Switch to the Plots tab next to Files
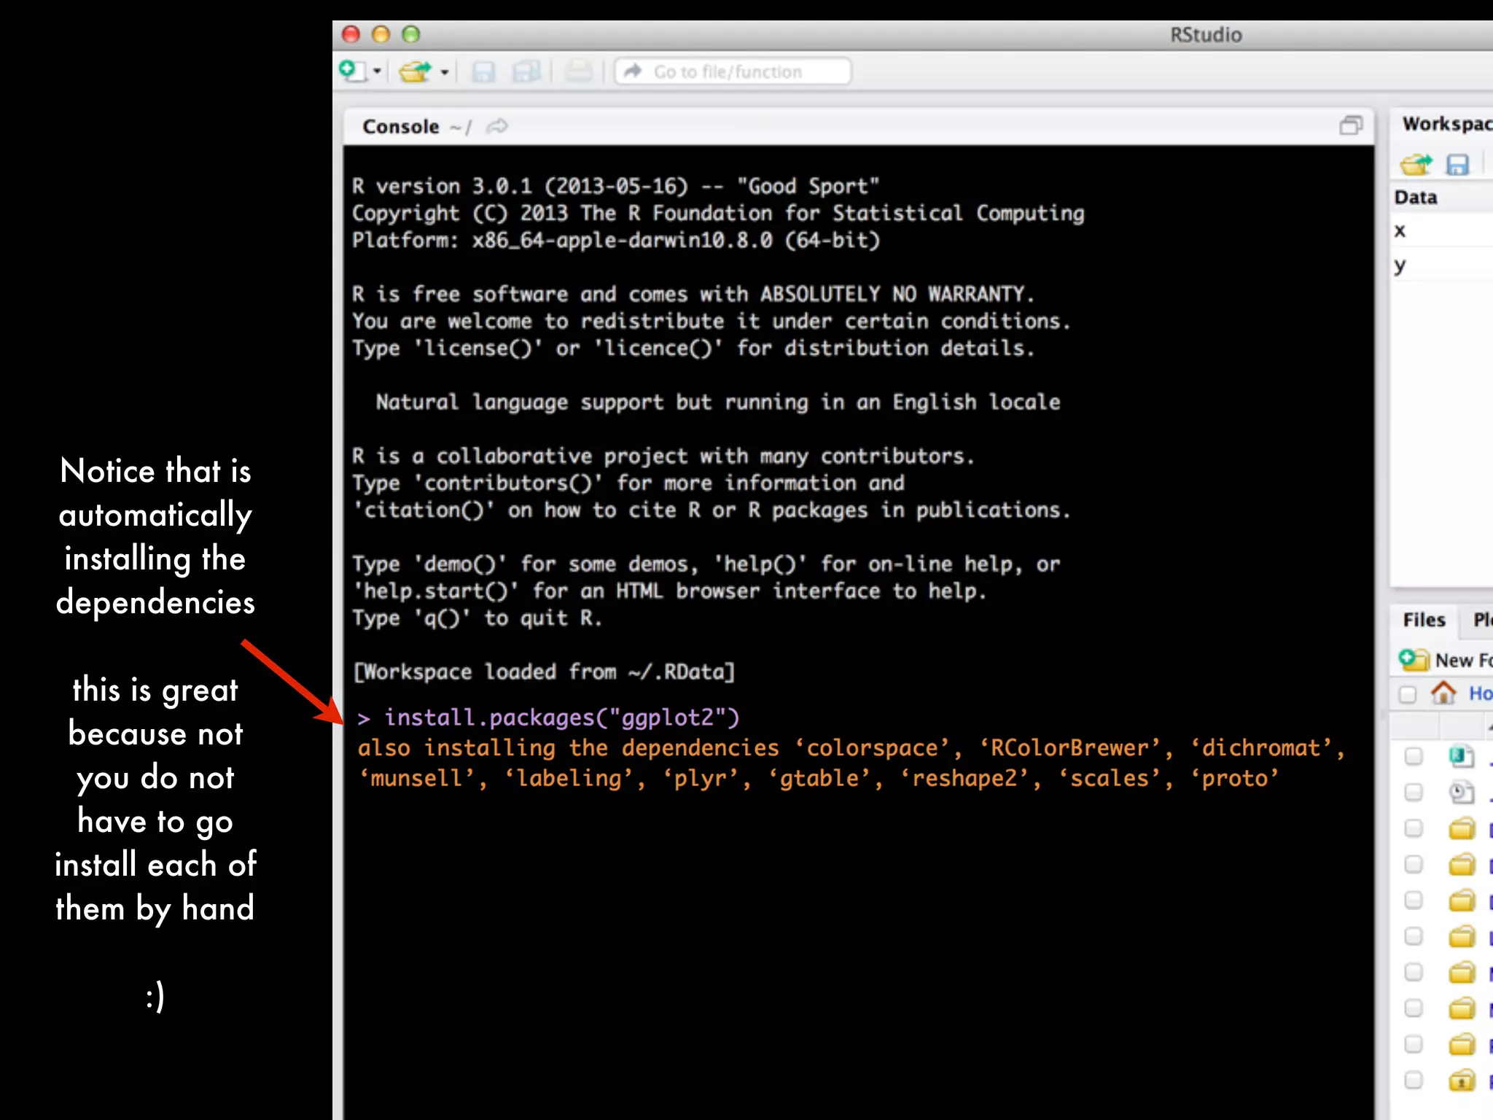1493x1120 pixels. (x=1482, y=620)
